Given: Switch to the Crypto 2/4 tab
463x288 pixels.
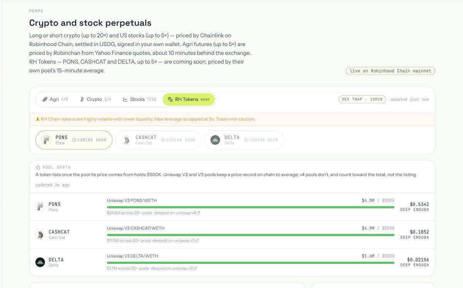Looking at the screenshot, I should click(96, 99).
